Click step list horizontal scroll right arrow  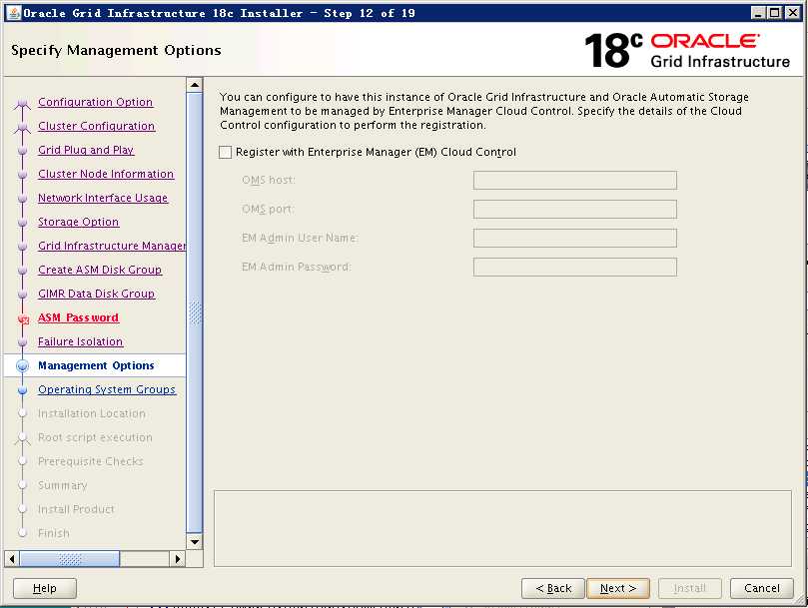coord(178,559)
